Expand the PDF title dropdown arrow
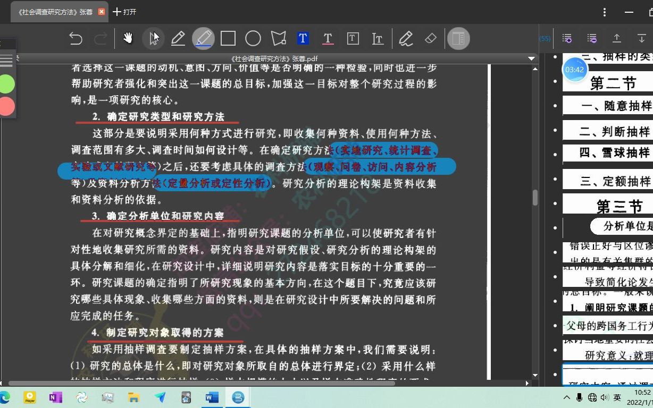This screenshot has height=408, width=653. pyautogui.click(x=531, y=58)
